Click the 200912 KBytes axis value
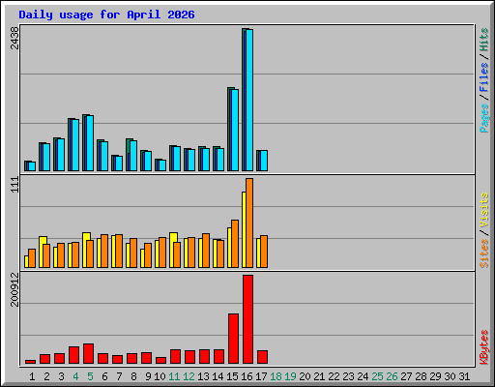This screenshot has height=387, width=495. pyautogui.click(x=15, y=289)
